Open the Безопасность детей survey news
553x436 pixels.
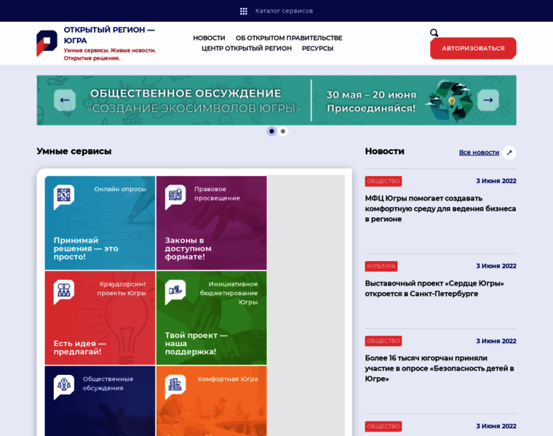click(439, 368)
